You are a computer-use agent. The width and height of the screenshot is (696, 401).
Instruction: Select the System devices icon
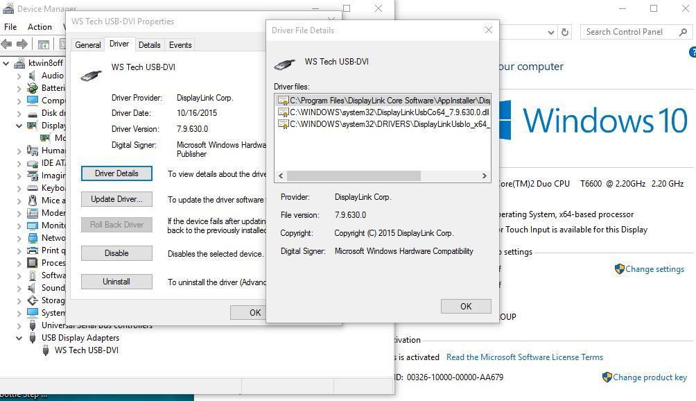click(33, 313)
